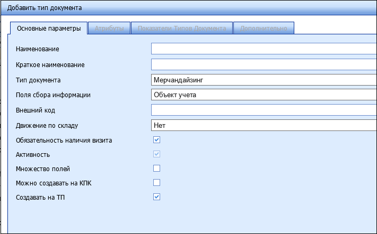This screenshot has height=234, width=377.
Task: Click the «Поля сбора информации» label text
Action: [54, 95]
